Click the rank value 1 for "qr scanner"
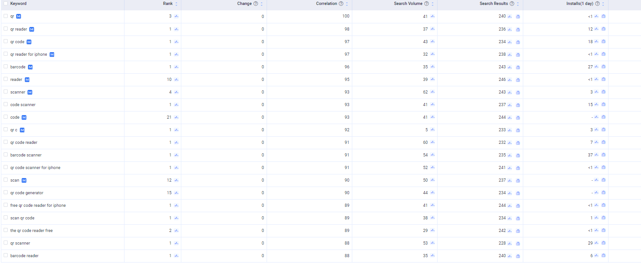Screen dimensions: 641x263 pyautogui.click(x=171, y=243)
